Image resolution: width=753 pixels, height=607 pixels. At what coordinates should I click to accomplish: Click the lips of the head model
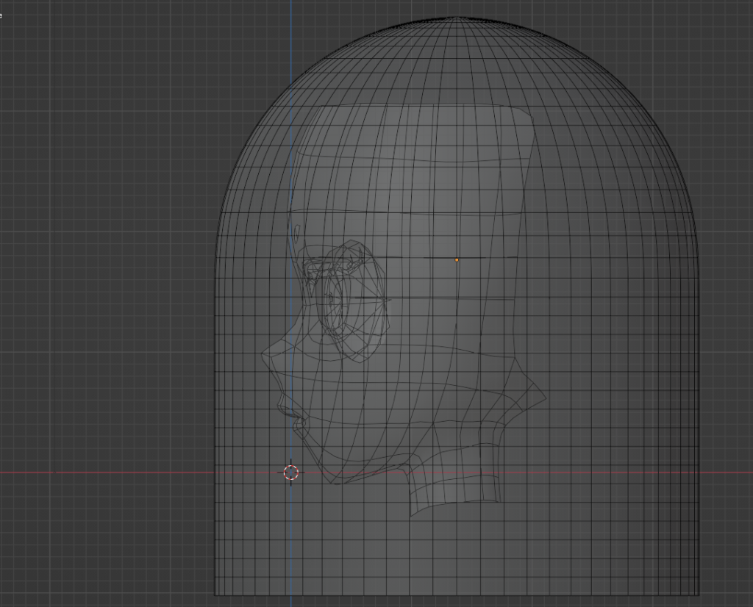[282, 404]
